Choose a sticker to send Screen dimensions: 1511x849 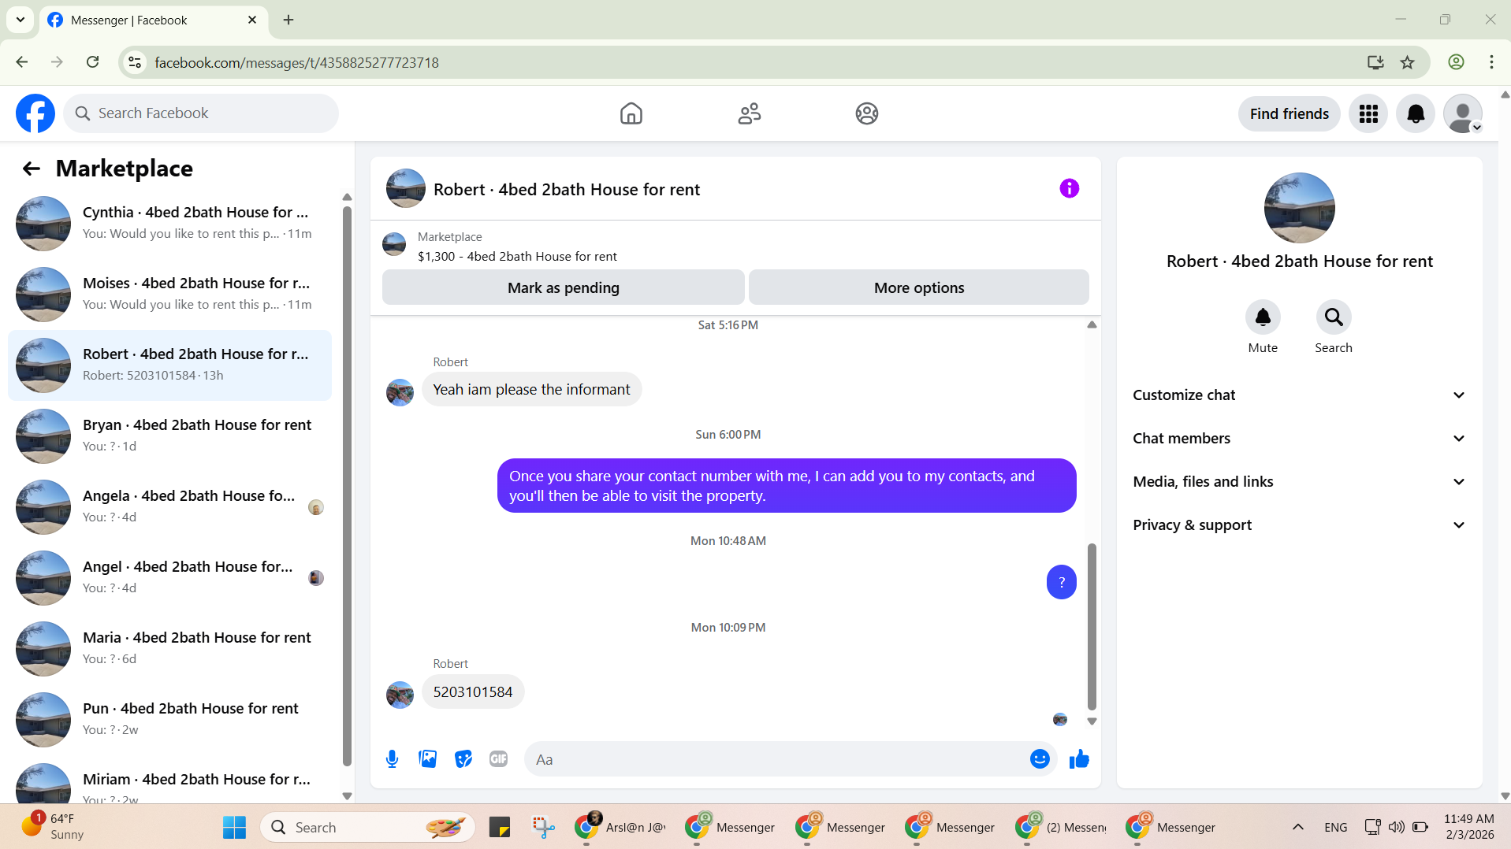(x=463, y=759)
